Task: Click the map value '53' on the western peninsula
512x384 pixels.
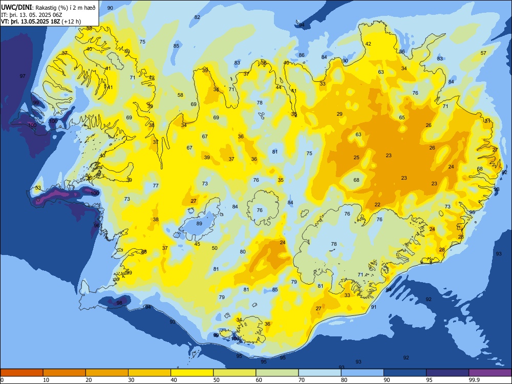Action: click(x=38, y=188)
